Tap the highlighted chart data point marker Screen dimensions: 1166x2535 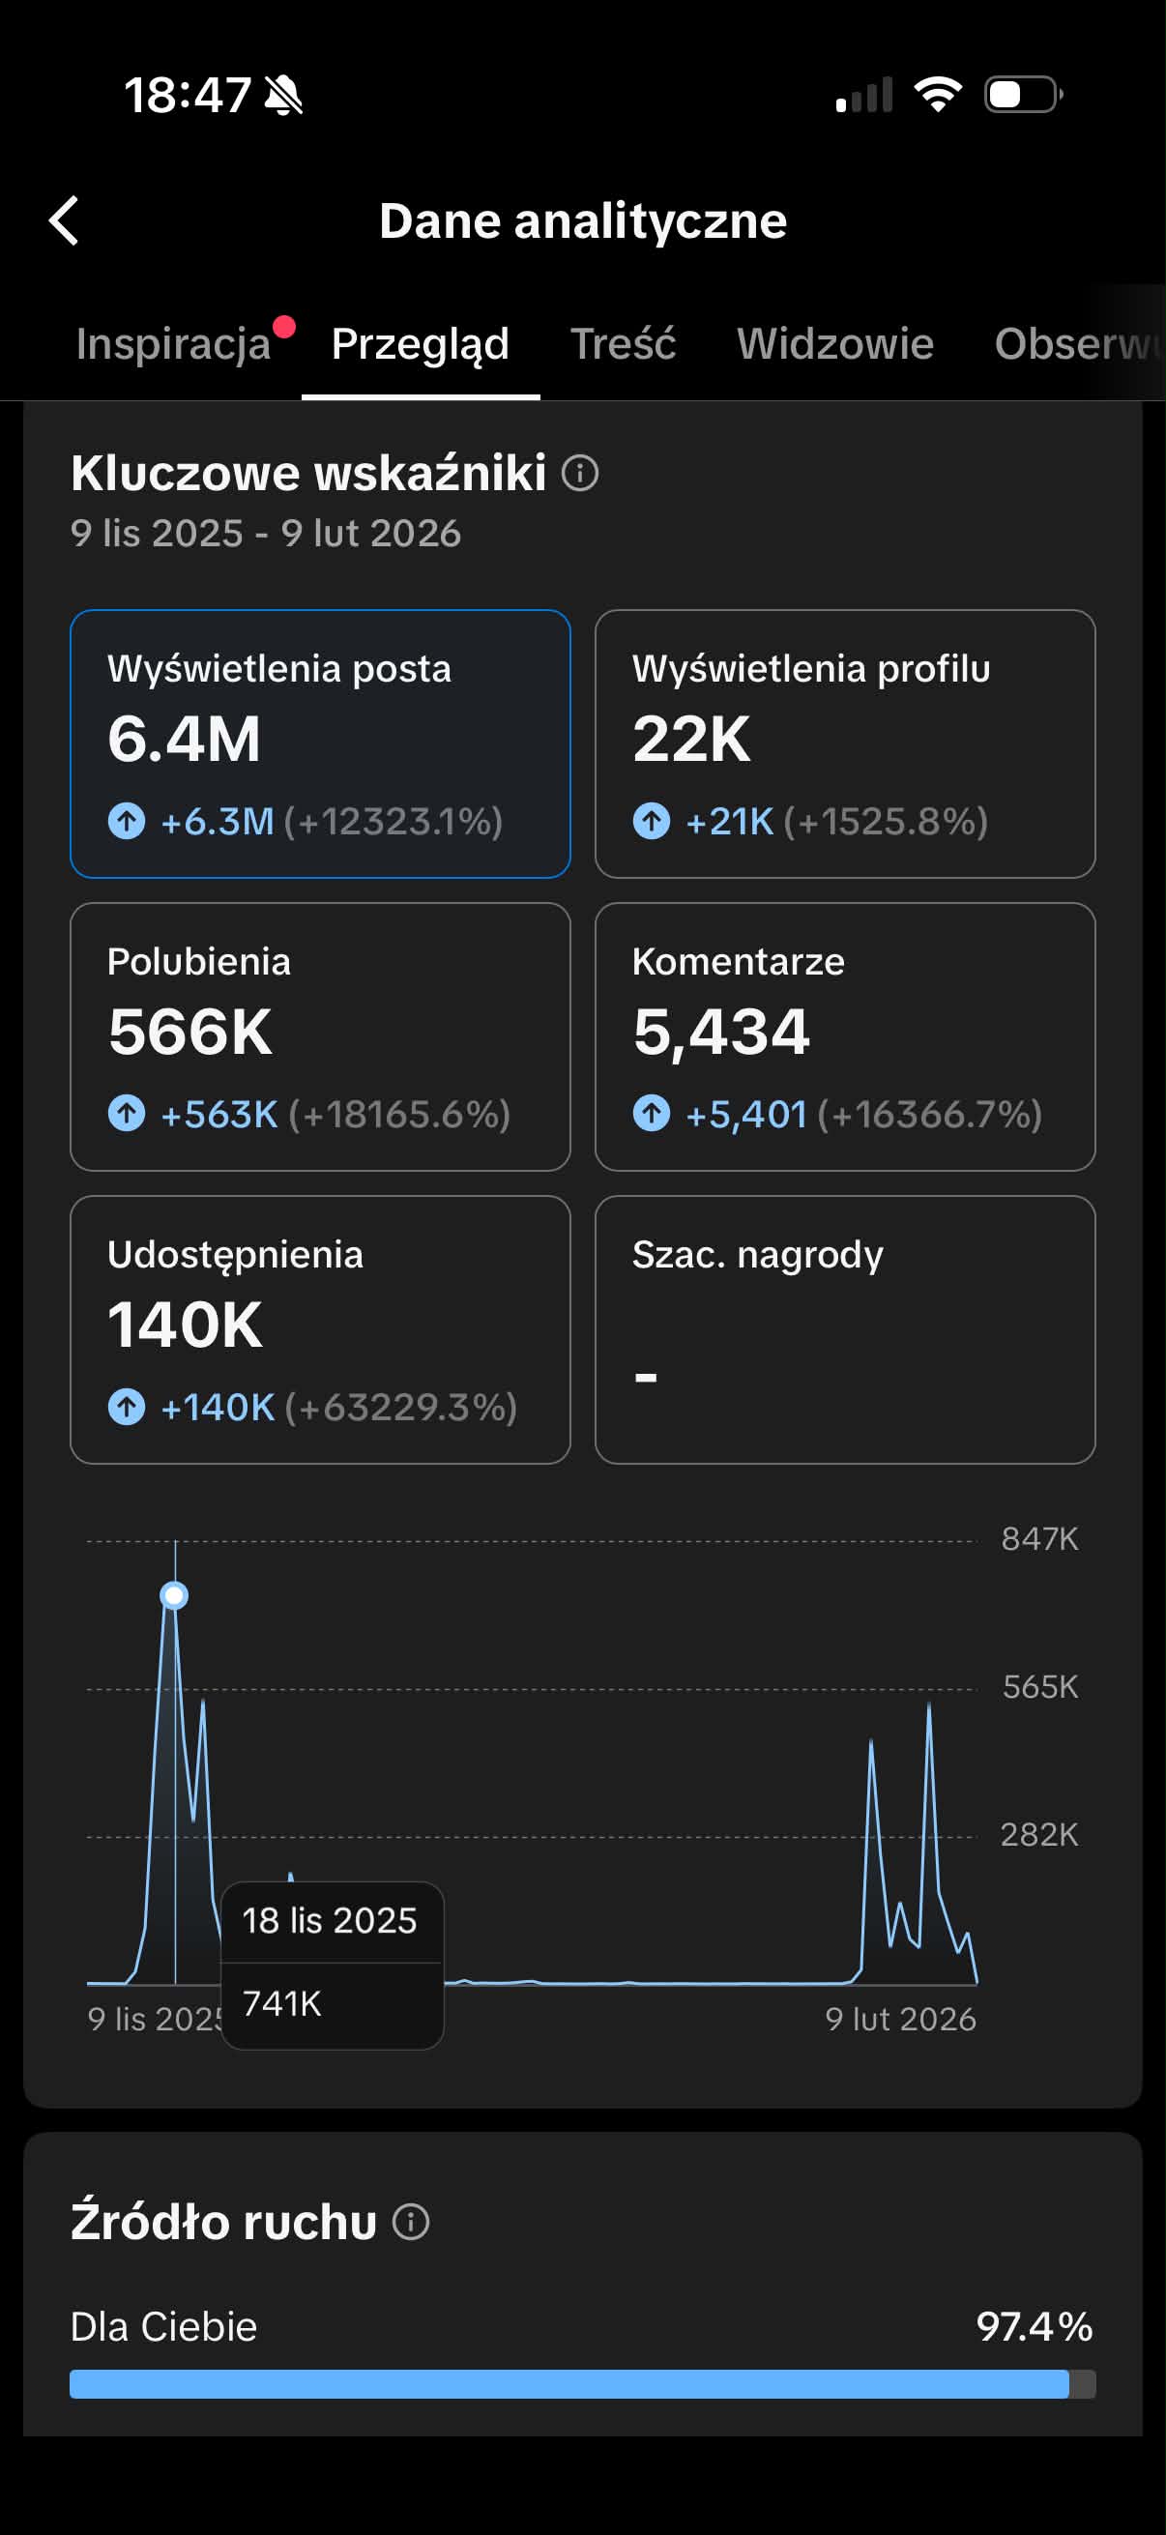[x=174, y=1595]
